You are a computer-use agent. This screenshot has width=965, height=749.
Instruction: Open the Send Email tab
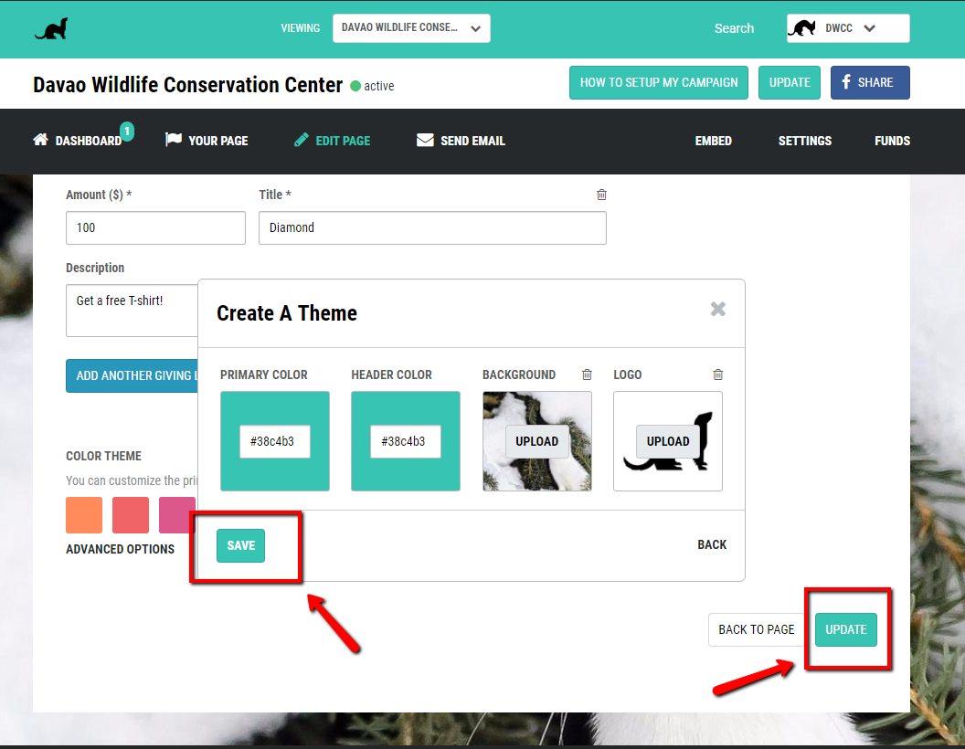(461, 141)
